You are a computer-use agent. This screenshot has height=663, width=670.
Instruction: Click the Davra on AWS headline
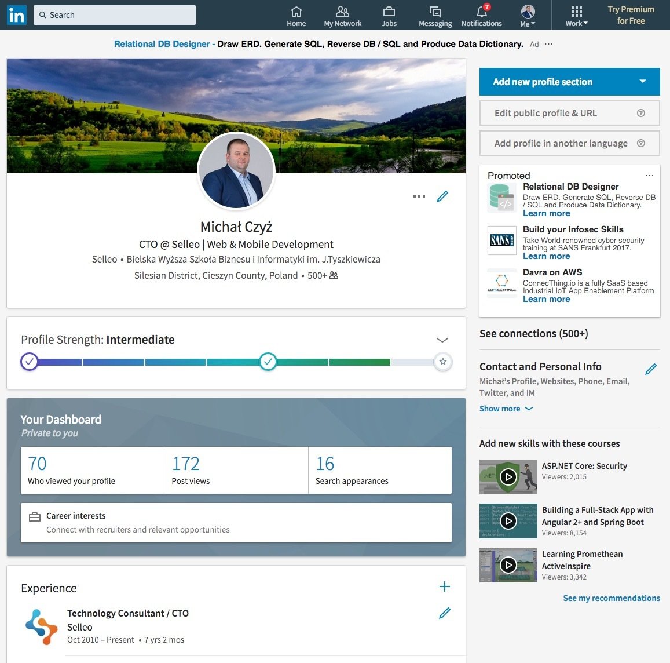[x=552, y=272]
